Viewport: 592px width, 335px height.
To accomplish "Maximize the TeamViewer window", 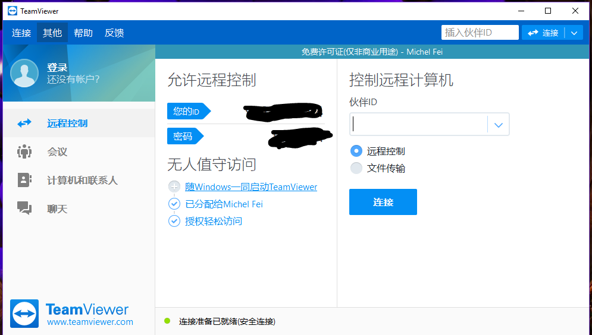I will [x=548, y=11].
